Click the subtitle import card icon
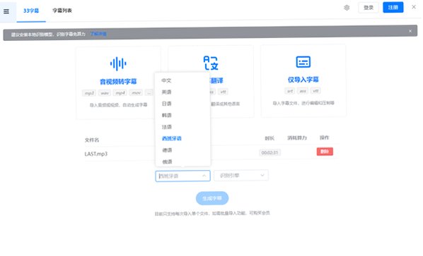Screen dimensions: 423x256 (303, 62)
